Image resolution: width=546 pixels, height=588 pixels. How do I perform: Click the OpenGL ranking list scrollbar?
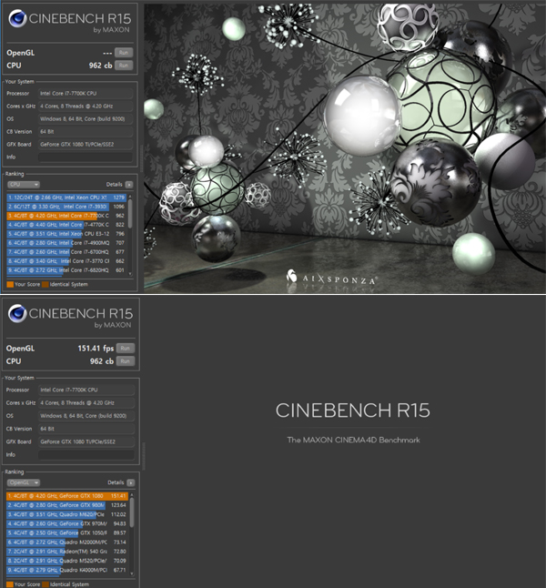coord(132,512)
